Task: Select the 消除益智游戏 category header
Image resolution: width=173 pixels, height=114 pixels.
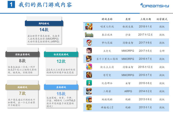Action: point(22,54)
